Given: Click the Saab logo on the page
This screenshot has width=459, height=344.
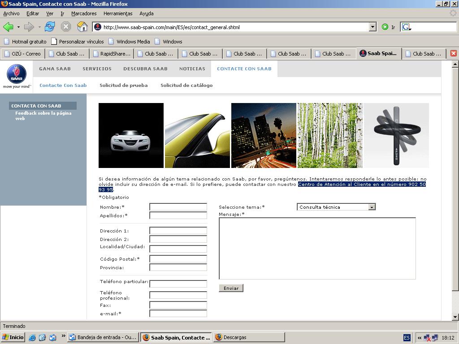Looking at the screenshot, I should click(x=17, y=74).
